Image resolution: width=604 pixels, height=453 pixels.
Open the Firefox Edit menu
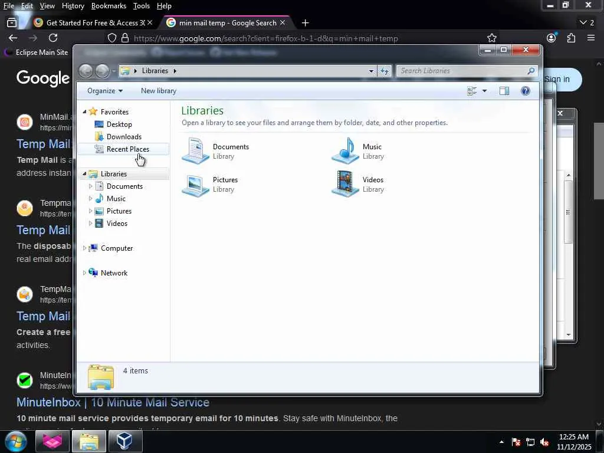[x=27, y=6]
